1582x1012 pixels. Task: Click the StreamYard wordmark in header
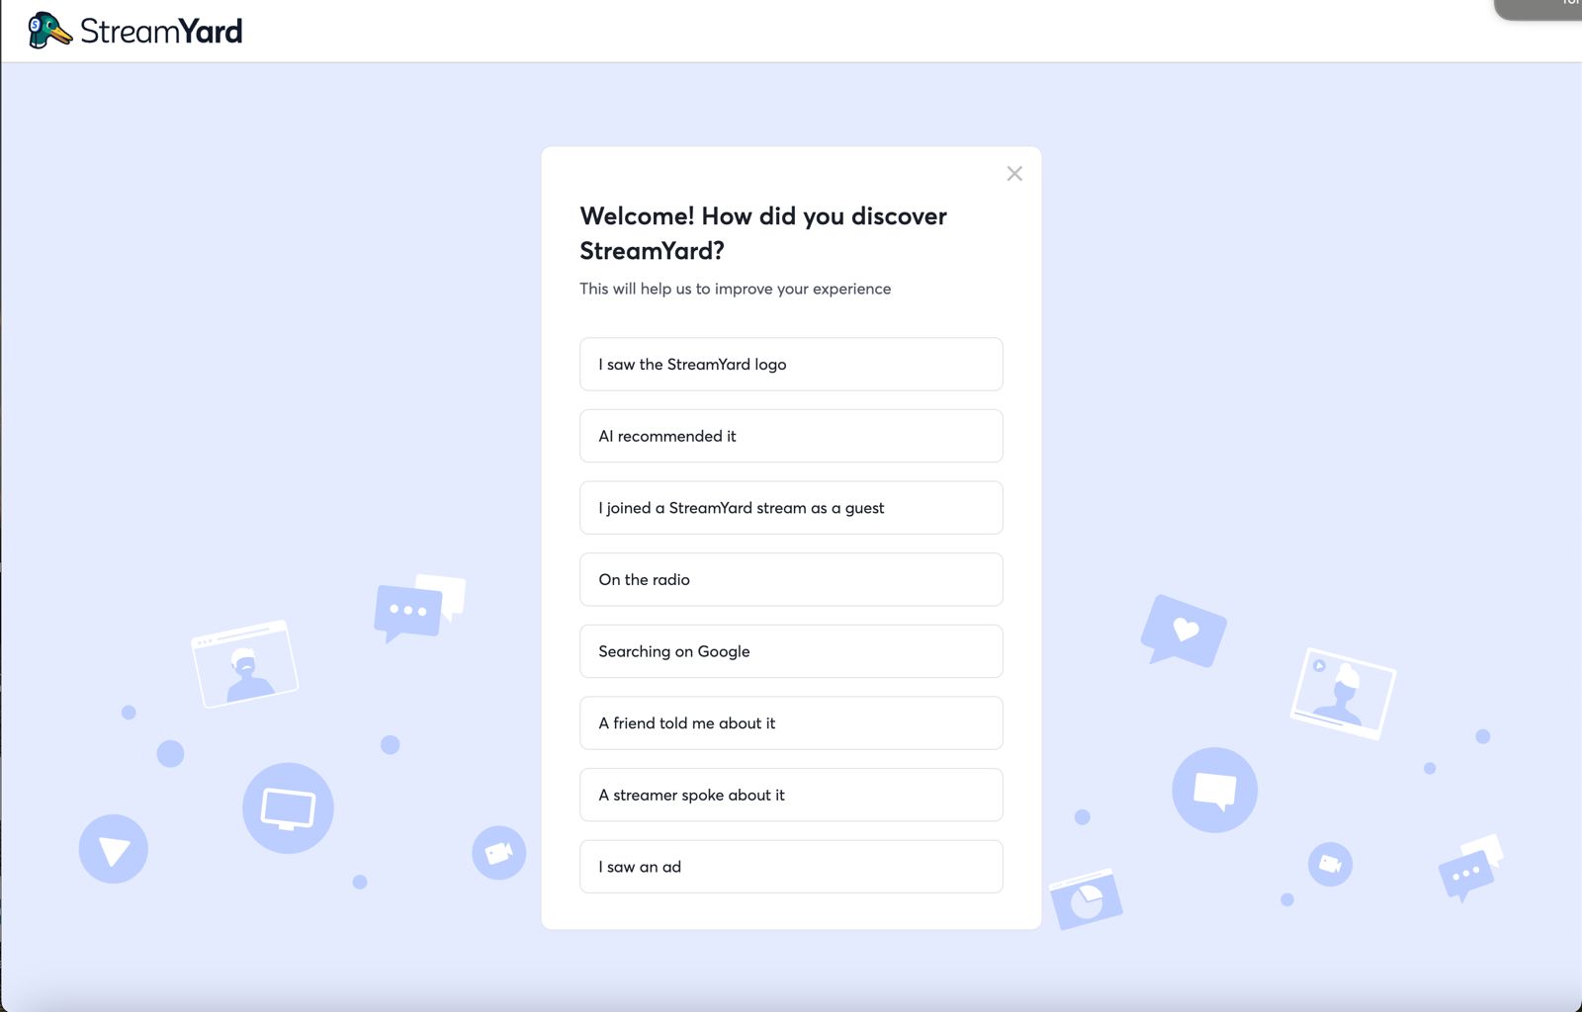coord(161,32)
